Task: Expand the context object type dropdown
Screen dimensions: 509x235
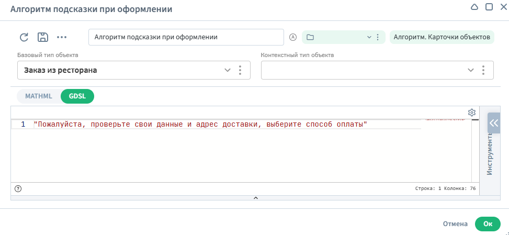Action: click(471, 70)
